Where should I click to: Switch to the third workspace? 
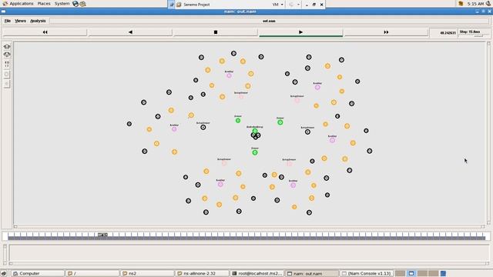(x=422, y=274)
